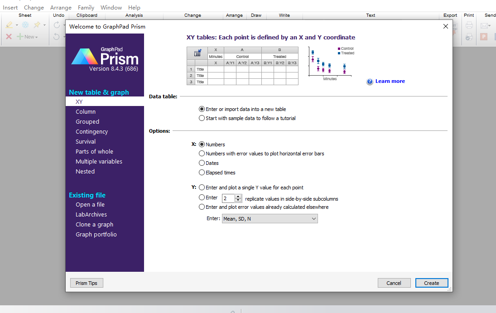
Task: Open the Change menu
Action: coord(34,8)
